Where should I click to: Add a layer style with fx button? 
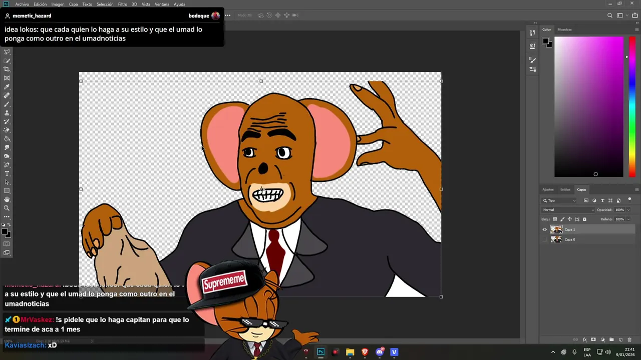[x=584, y=340]
